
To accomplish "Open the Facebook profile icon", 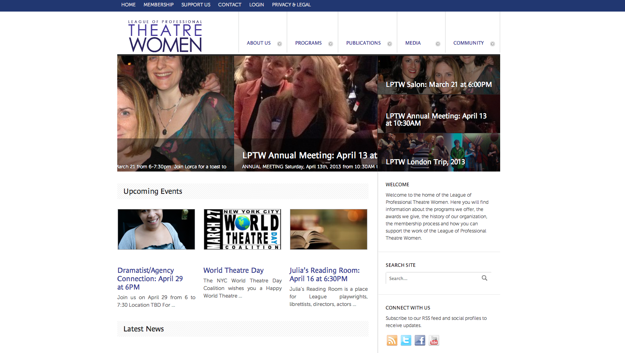I will click(420, 340).
